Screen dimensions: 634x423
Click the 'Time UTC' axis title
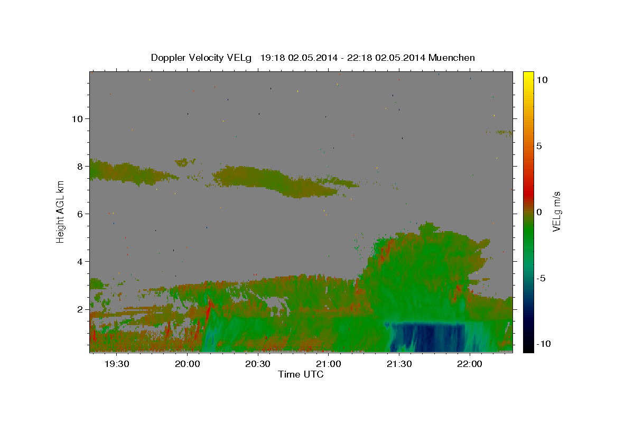[301, 374]
